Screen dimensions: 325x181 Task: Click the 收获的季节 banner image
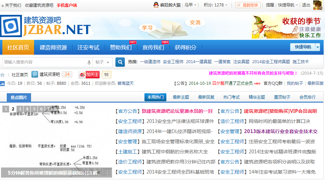pos(287,27)
